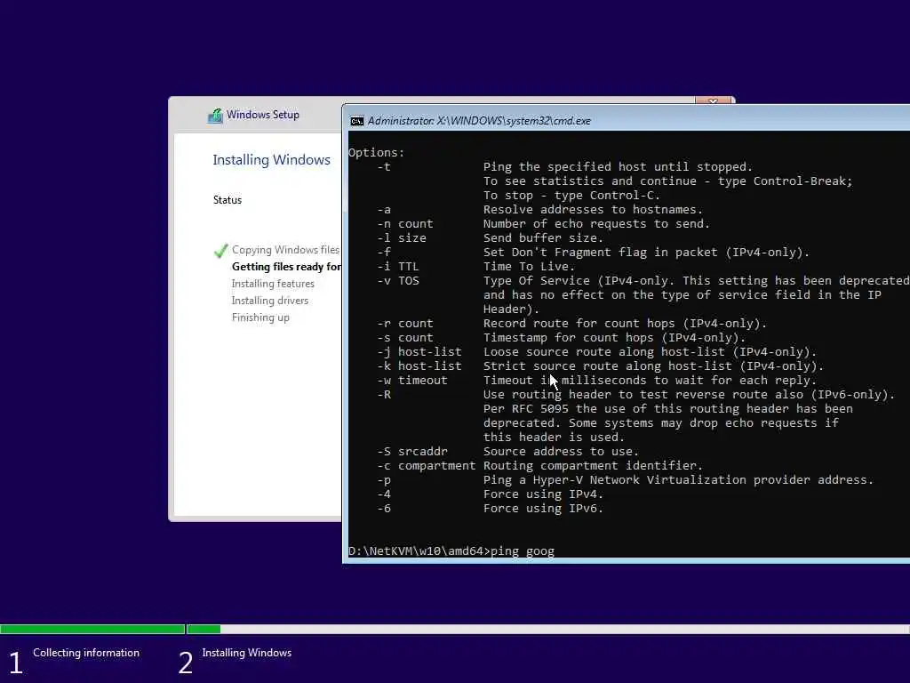Click "Getting files ready for" status line
Screen dimensions: 910x683
click(287, 267)
